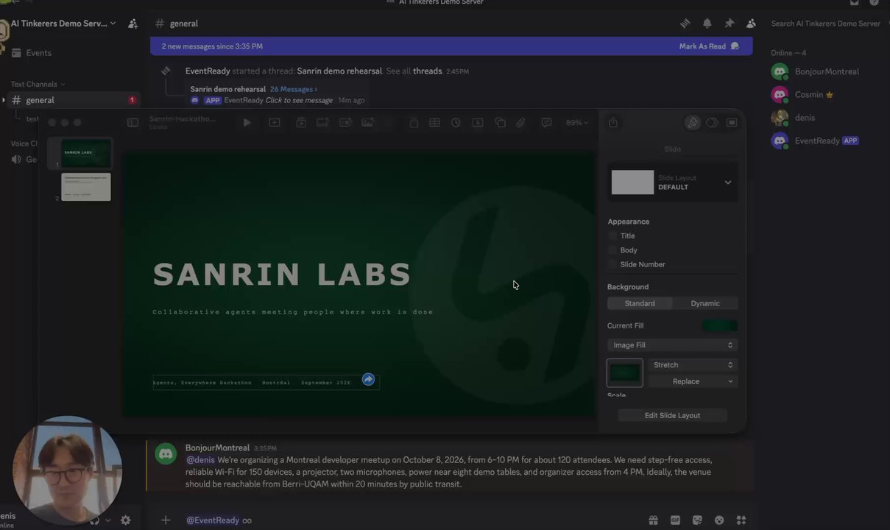Open notification settings bell icon
The image size is (890, 530).
pos(707,24)
